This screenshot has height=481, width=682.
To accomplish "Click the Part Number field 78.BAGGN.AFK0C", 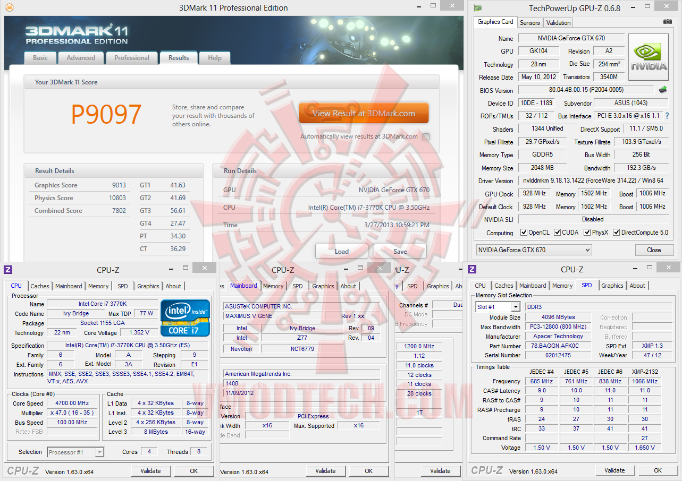I will pos(558,346).
